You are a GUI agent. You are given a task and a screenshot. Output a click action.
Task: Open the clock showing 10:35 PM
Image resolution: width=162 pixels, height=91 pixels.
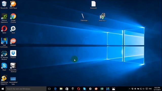coord(157,89)
